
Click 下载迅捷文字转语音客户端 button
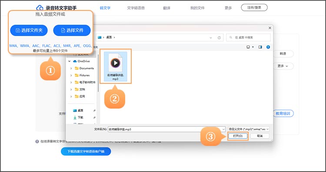86,152
